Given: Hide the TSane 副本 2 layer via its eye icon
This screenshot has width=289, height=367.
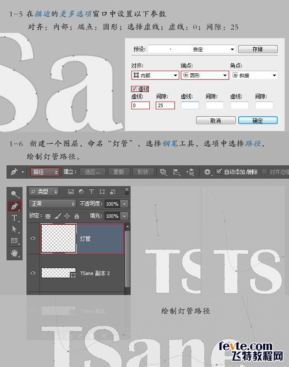Looking at the screenshot, I should point(33,273).
